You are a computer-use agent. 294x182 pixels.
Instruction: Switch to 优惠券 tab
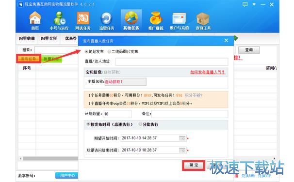pos(70,38)
